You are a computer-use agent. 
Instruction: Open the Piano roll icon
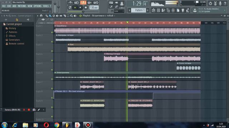[163, 10]
